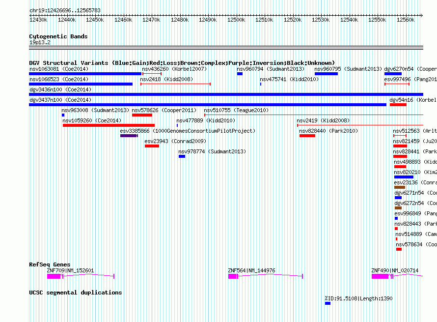Open the ZNF490|NM_020714 gene label

coord(395,270)
